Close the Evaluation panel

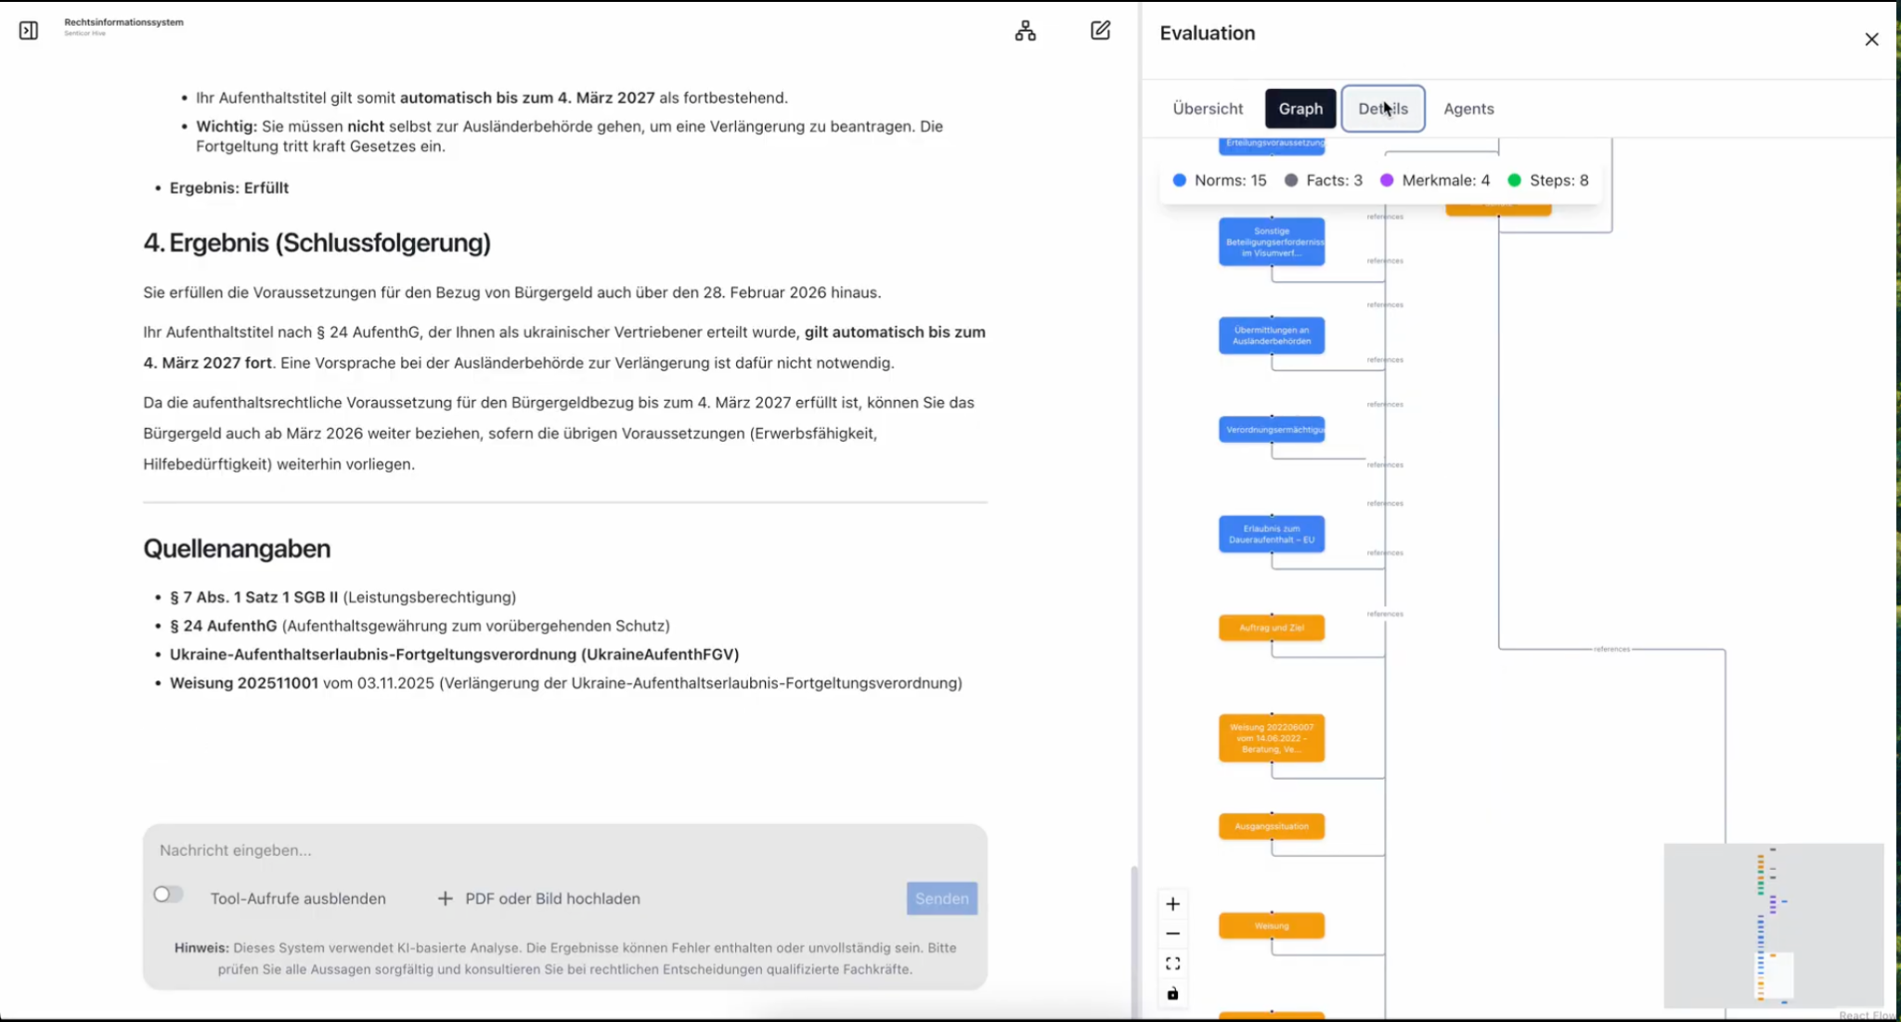[1871, 39]
